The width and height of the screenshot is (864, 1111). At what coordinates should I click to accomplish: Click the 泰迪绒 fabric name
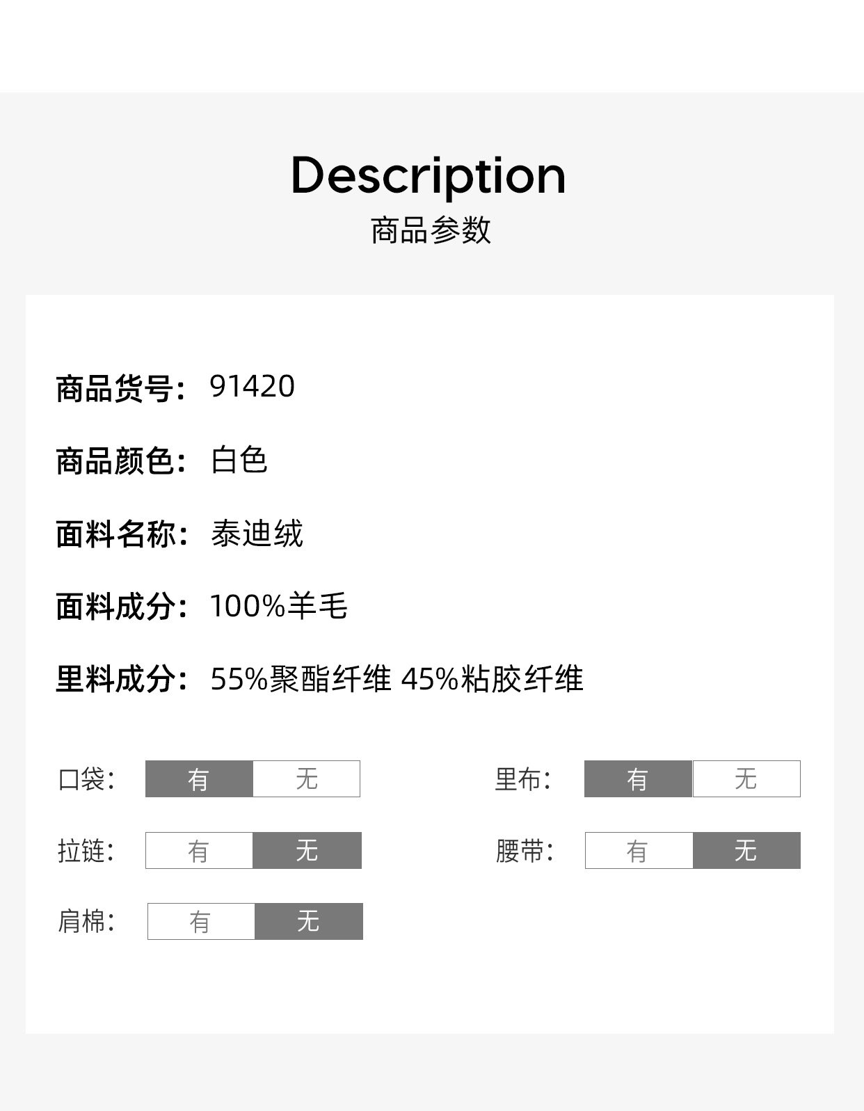pos(257,534)
